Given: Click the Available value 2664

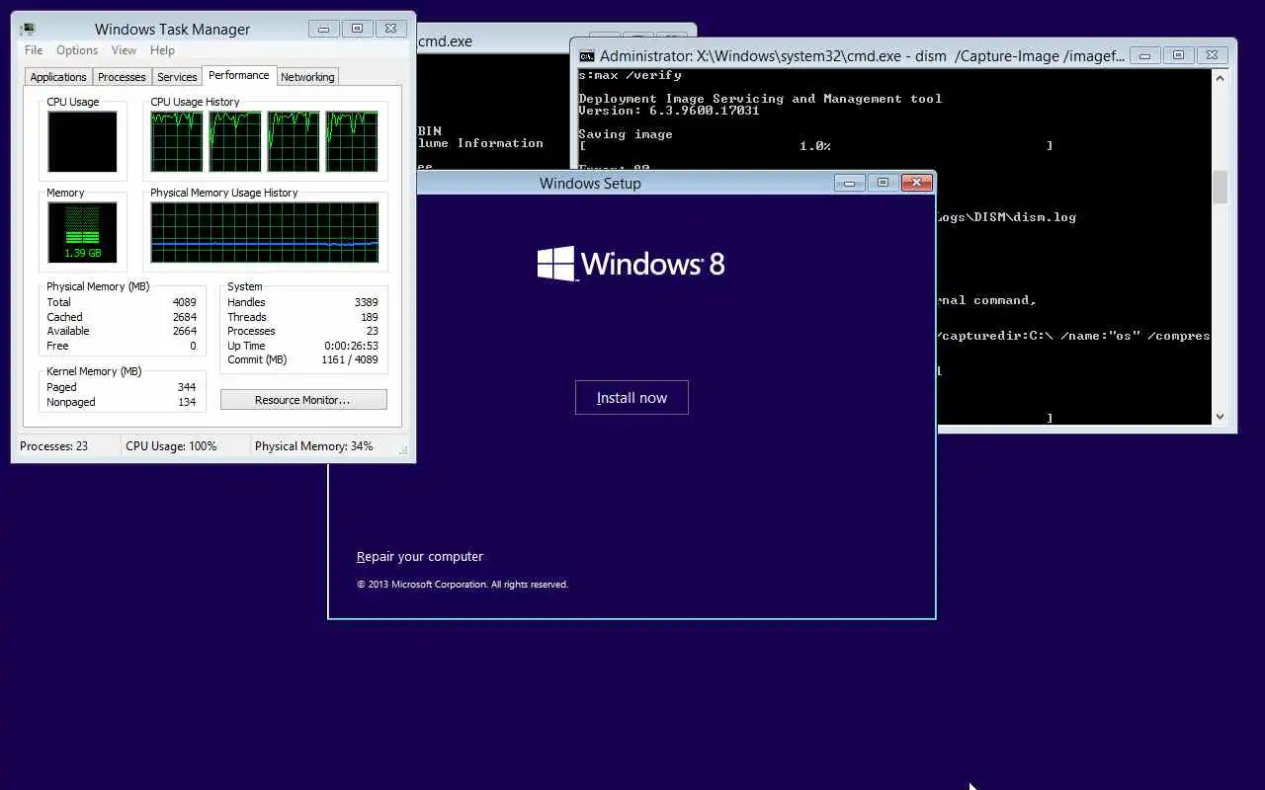Looking at the screenshot, I should pyautogui.click(x=184, y=331).
